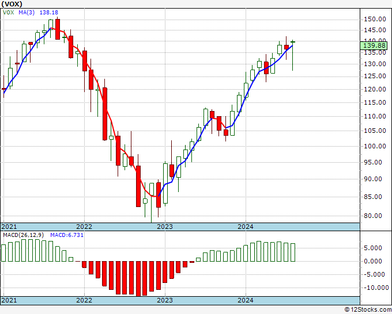392x314 pixels.
Task: Click 2022 on the MACD panel timeline
Action: (84, 300)
